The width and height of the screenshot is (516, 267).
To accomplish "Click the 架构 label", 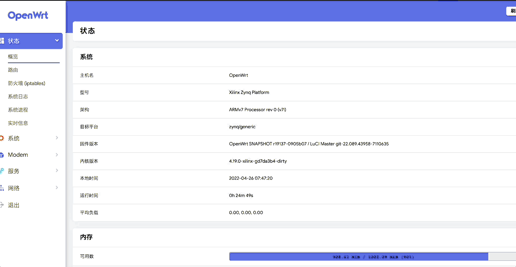I will point(84,110).
